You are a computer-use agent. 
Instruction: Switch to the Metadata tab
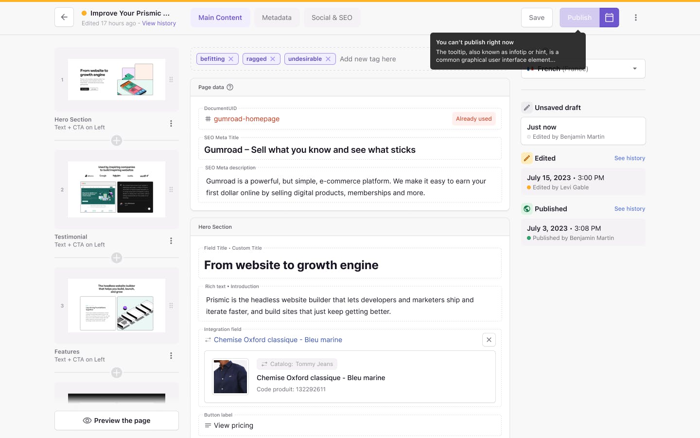point(277,18)
